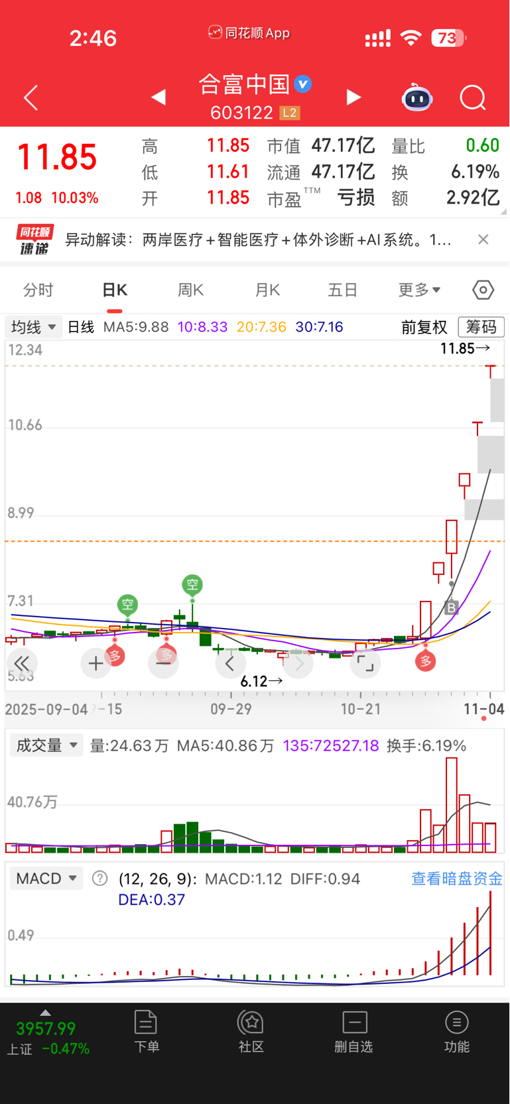This screenshot has width=510, height=1104.
Task: Open chart settings hexagon icon
Action: point(483,290)
